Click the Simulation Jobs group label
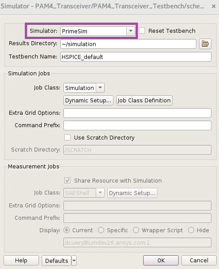Image resolution: width=219 pixels, height=269 pixels. (x=29, y=74)
